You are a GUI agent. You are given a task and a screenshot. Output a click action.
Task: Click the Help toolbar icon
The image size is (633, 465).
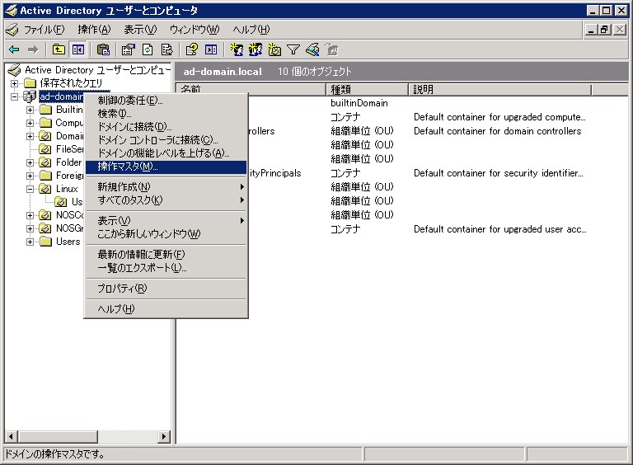192,49
